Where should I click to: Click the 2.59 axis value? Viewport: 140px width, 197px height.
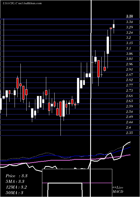click(x=129, y=106)
